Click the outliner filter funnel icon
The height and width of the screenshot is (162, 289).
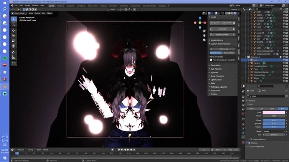tap(281, 9)
